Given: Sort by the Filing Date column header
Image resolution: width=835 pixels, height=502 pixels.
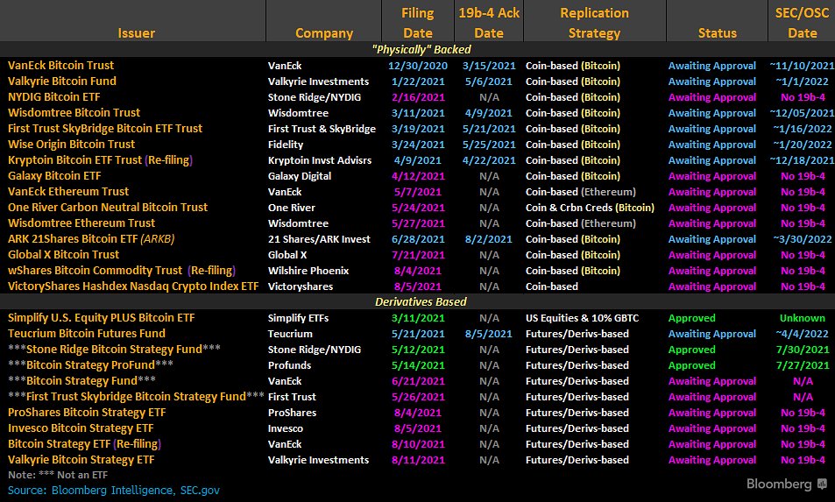Looking at the screenshot, I should pyautogui.click(x=418, y=23).
